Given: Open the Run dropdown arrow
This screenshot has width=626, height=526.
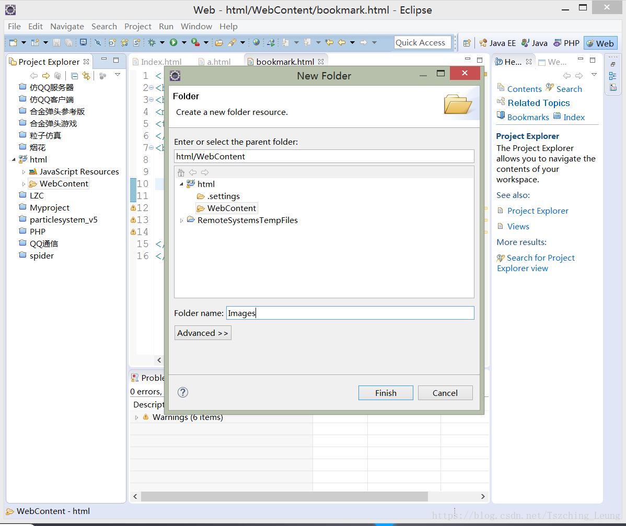Looking at the screenshot, I should click(184, 42).
